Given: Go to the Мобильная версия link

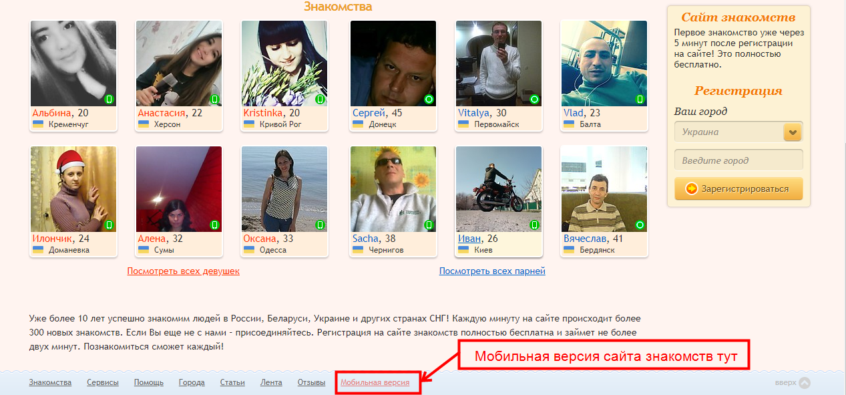Looking at the screenshot, I should [x=375, y=382].
